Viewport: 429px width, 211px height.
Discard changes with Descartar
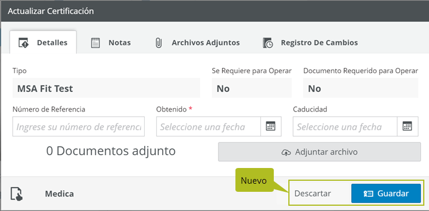coord(313,194)
